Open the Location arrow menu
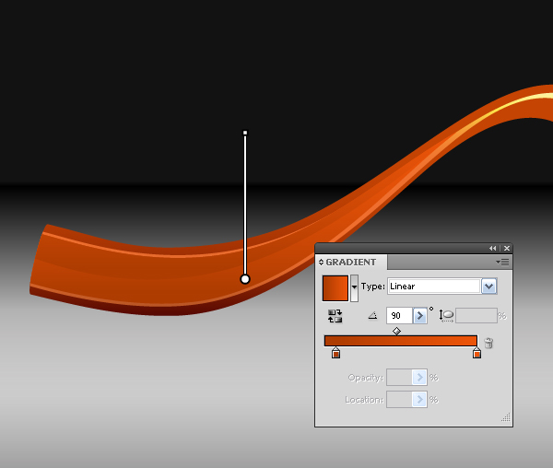553x468 pixels. (419, 400)
